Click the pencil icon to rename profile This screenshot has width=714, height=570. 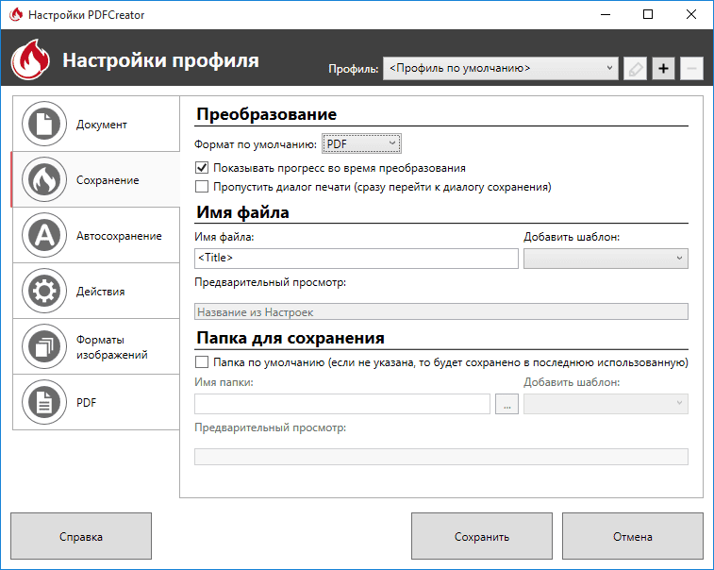636,69
